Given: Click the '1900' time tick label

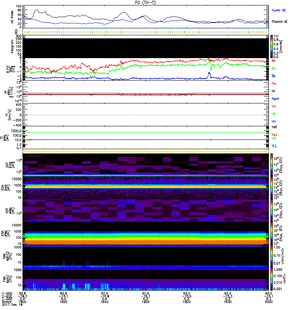Looking at the screenshot, I should coord(145,302).
